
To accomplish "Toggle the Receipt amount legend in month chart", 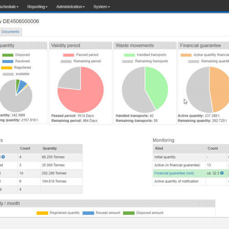I will [101, 213].
